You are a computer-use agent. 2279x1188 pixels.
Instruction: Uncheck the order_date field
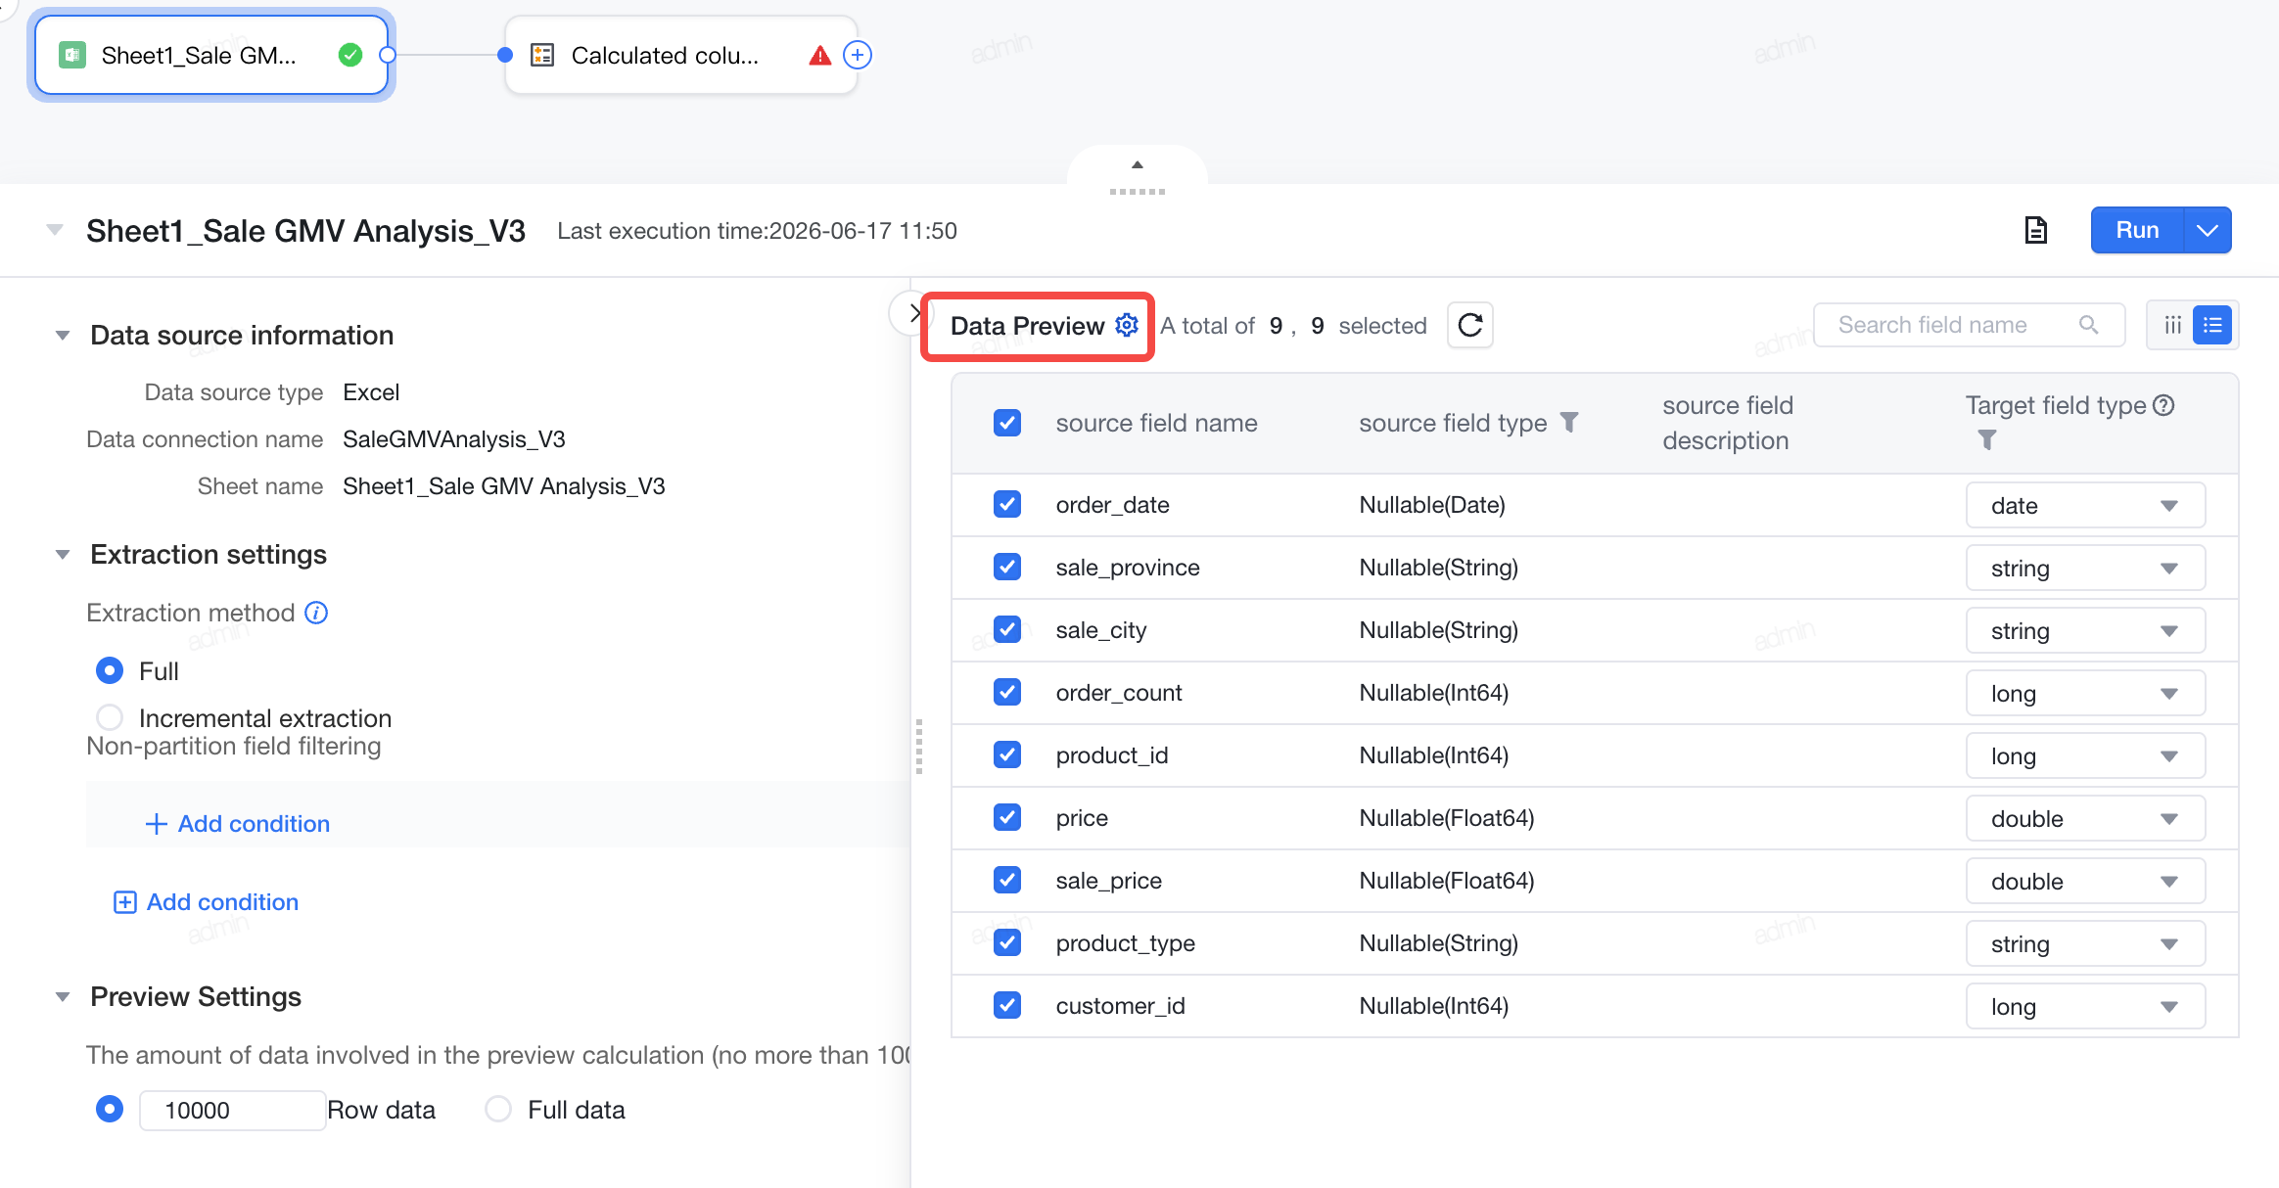pos(1007,504)
